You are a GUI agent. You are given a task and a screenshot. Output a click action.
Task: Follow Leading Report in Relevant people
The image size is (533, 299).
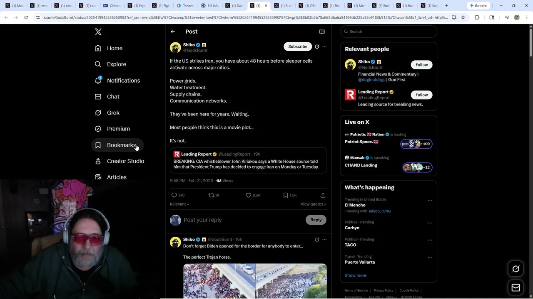(421, 95)
